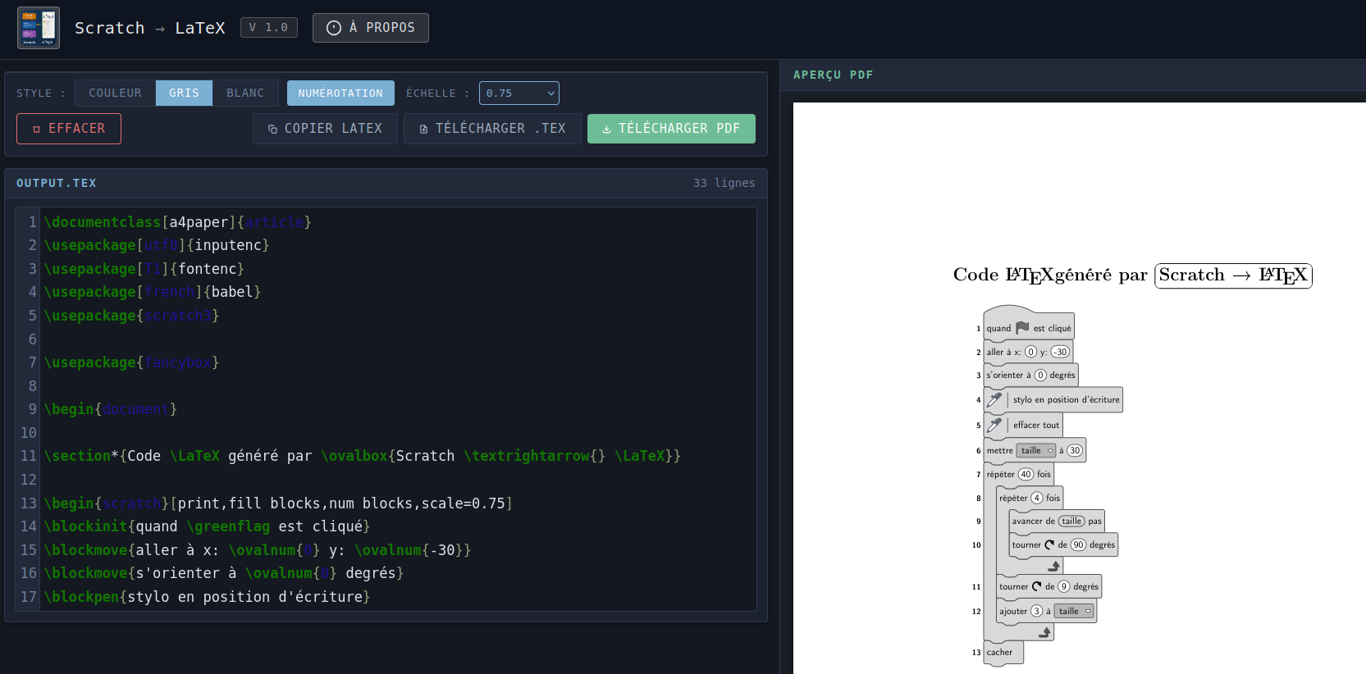Image resolution: width=1366 pixels, height=674 pixels.
Task: Click the V 1.0 version badge
Action: click(269, 28)
